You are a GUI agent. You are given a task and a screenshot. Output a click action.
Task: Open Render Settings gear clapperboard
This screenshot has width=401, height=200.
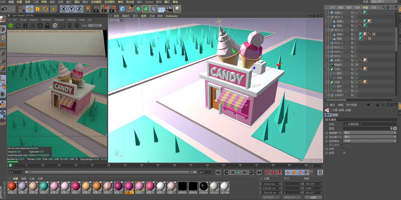[x=113, y=9]
